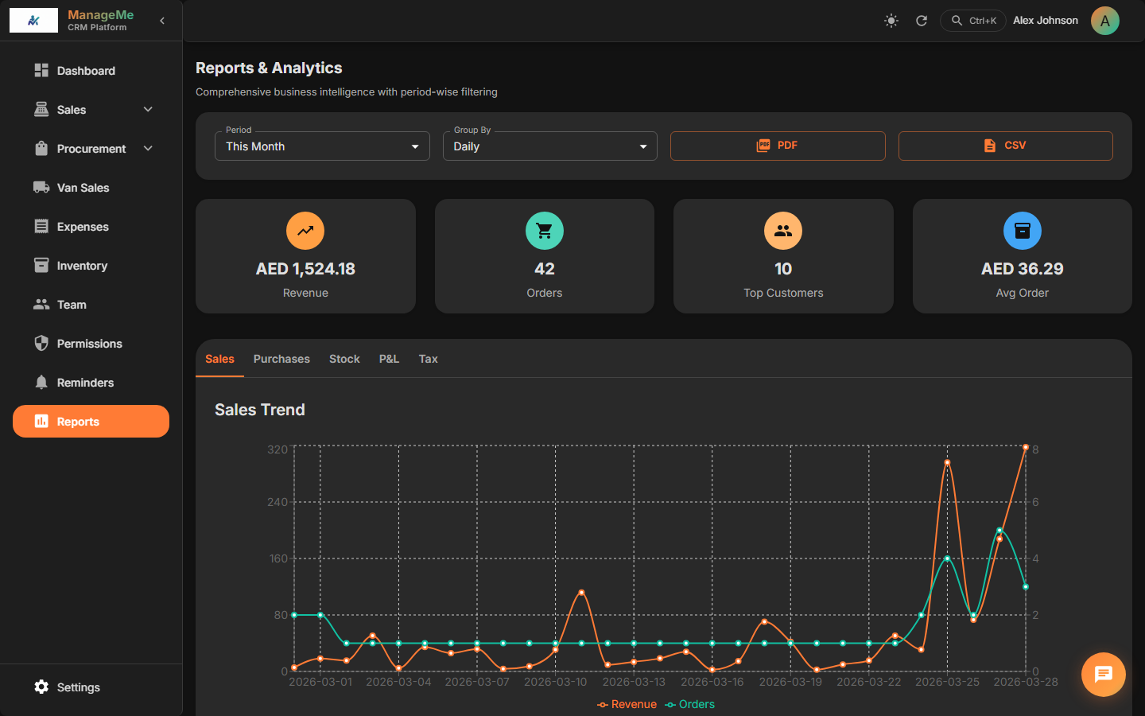Expand the Sales submenu
Image resolution: width=1145 pixels, height=716 pixels.
tap(148, 110)
